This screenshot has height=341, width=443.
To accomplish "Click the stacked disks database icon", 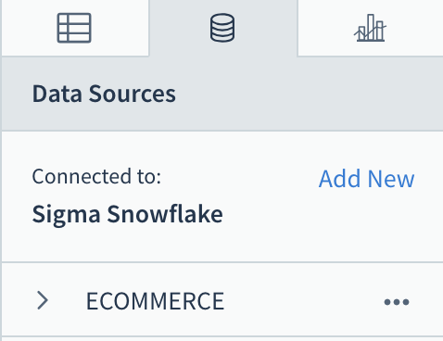I will [222, 28].
